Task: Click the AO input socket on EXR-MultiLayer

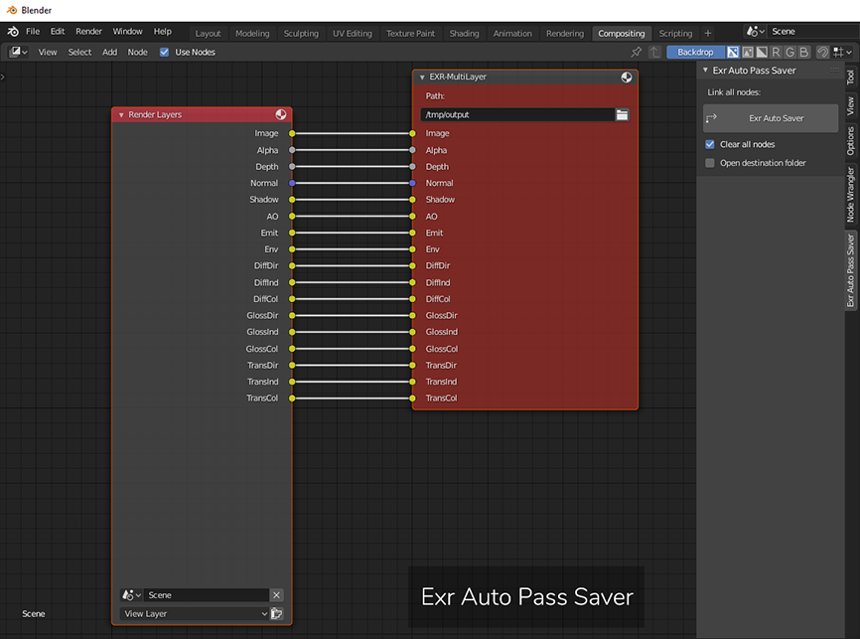Action: (412, 217)
